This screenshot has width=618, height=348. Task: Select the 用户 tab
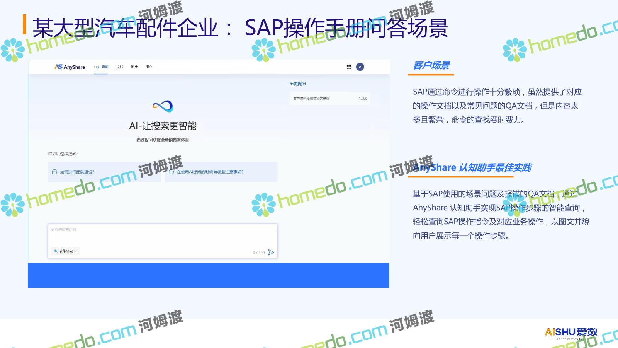tap(149, 67)
